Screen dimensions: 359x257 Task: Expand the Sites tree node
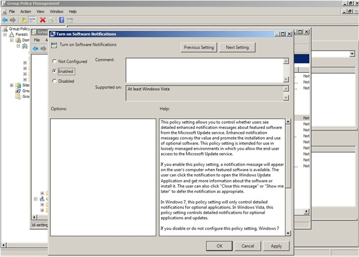click(x=12, y=85)
